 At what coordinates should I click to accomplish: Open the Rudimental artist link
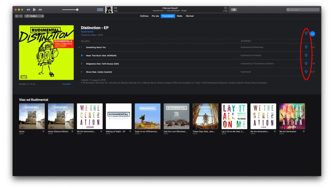pos(87,32)
